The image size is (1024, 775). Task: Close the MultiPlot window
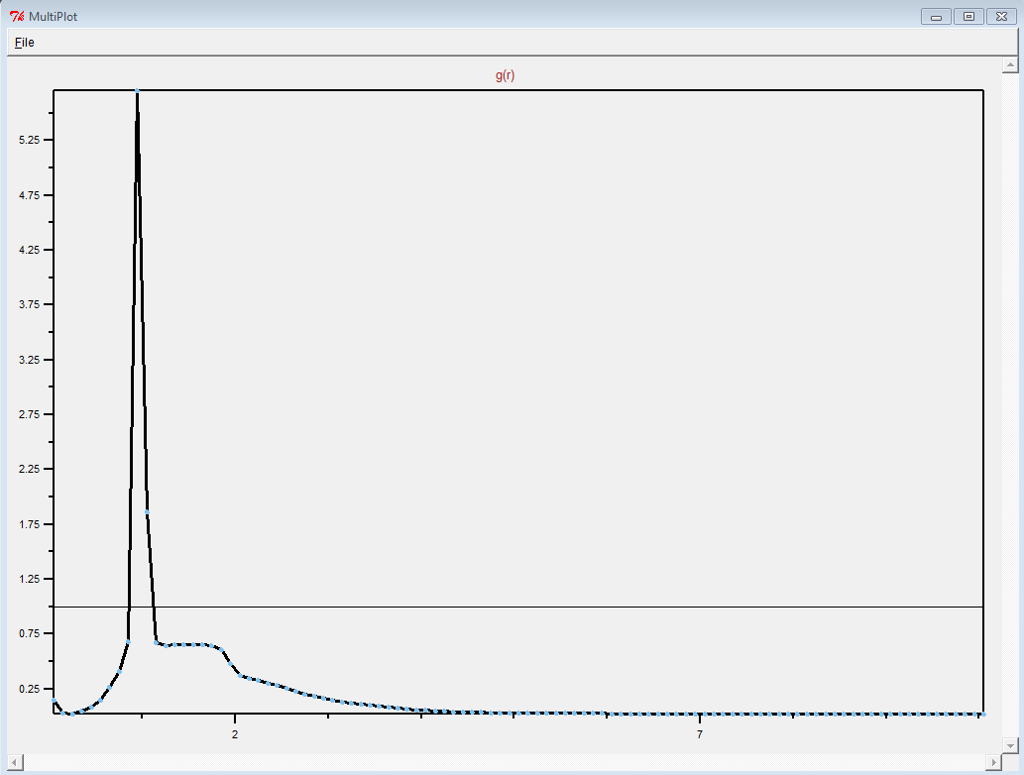coord(1001,16)
